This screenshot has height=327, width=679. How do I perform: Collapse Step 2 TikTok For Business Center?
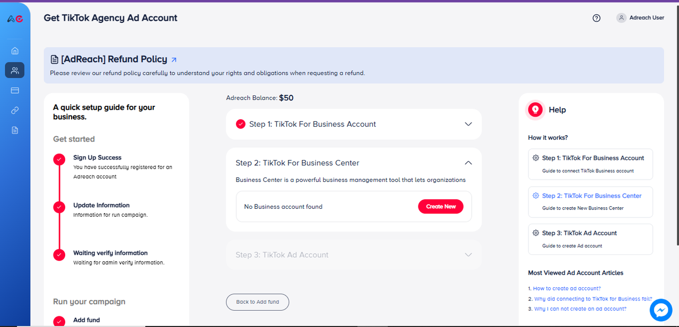click(x=468, y=163)
